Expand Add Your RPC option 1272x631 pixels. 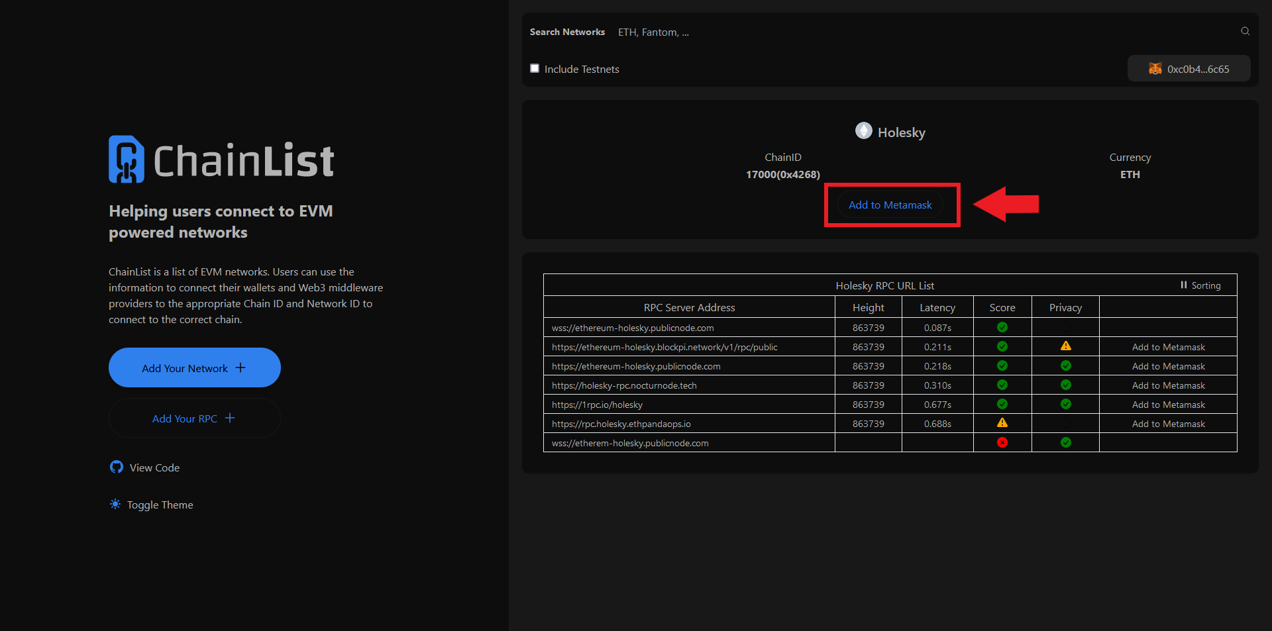[194, 418]
